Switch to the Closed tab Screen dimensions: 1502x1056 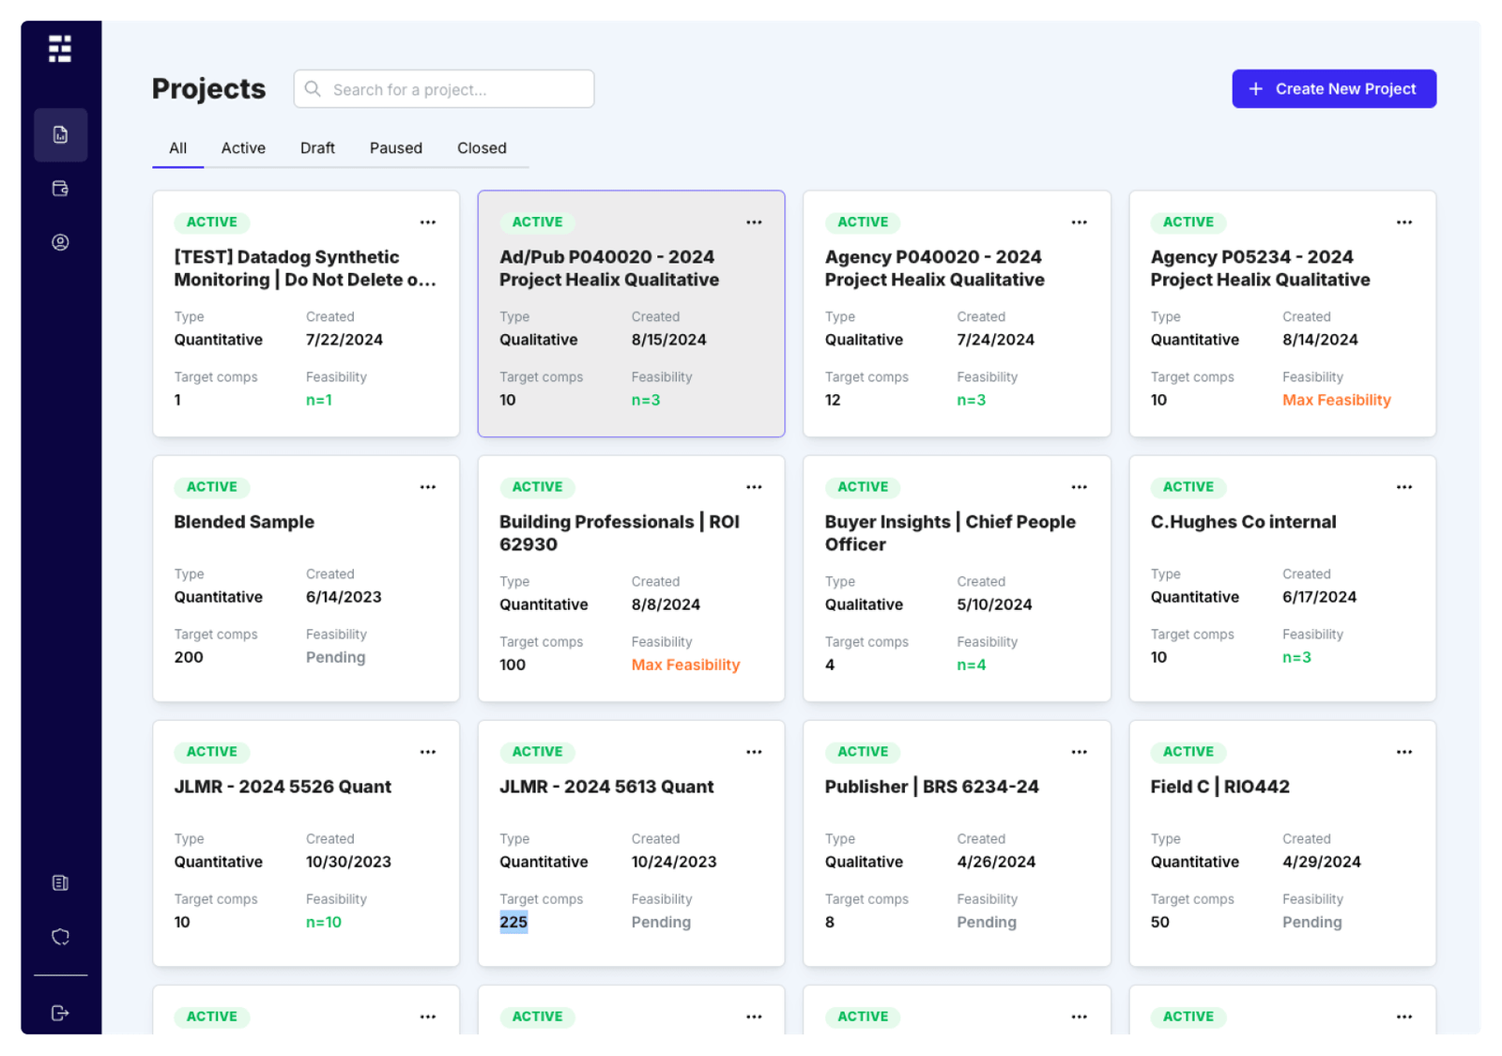[482, 148]
